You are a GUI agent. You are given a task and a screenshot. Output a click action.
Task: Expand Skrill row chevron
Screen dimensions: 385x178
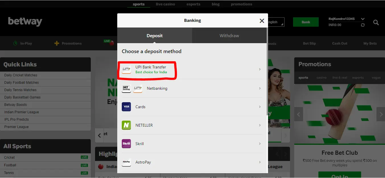260,144
